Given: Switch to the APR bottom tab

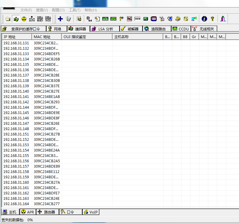Looking at the screenshot, I should (x=28, y=212).
